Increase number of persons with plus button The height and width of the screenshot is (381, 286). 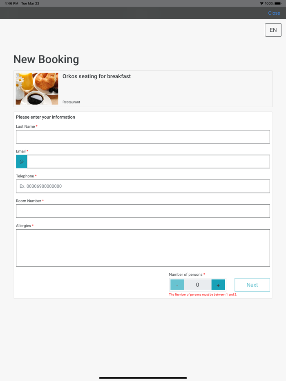coord(218,285)
